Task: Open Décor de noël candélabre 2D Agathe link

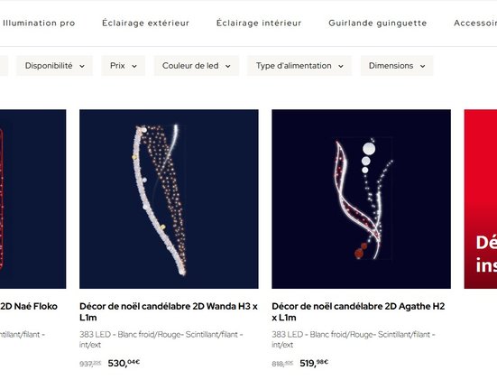Action: pos(358,311)
